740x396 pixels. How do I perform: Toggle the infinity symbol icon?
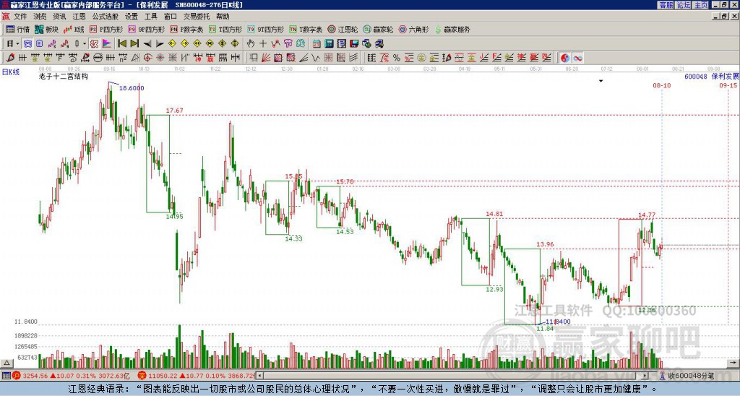pos(577,58)
